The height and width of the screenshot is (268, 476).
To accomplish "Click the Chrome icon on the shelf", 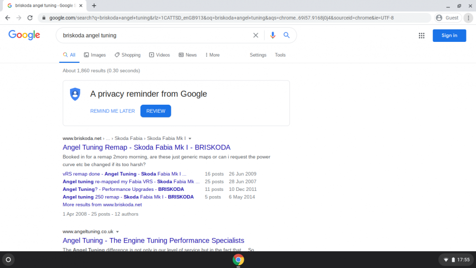I will [238, 259].
